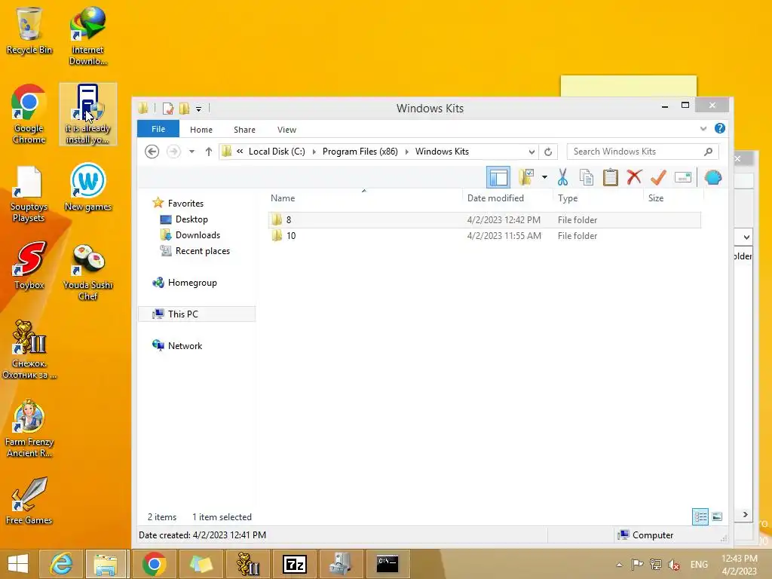Open the View ribbon tab
This screenshot has width=772, height=579.
coord(286,130)
